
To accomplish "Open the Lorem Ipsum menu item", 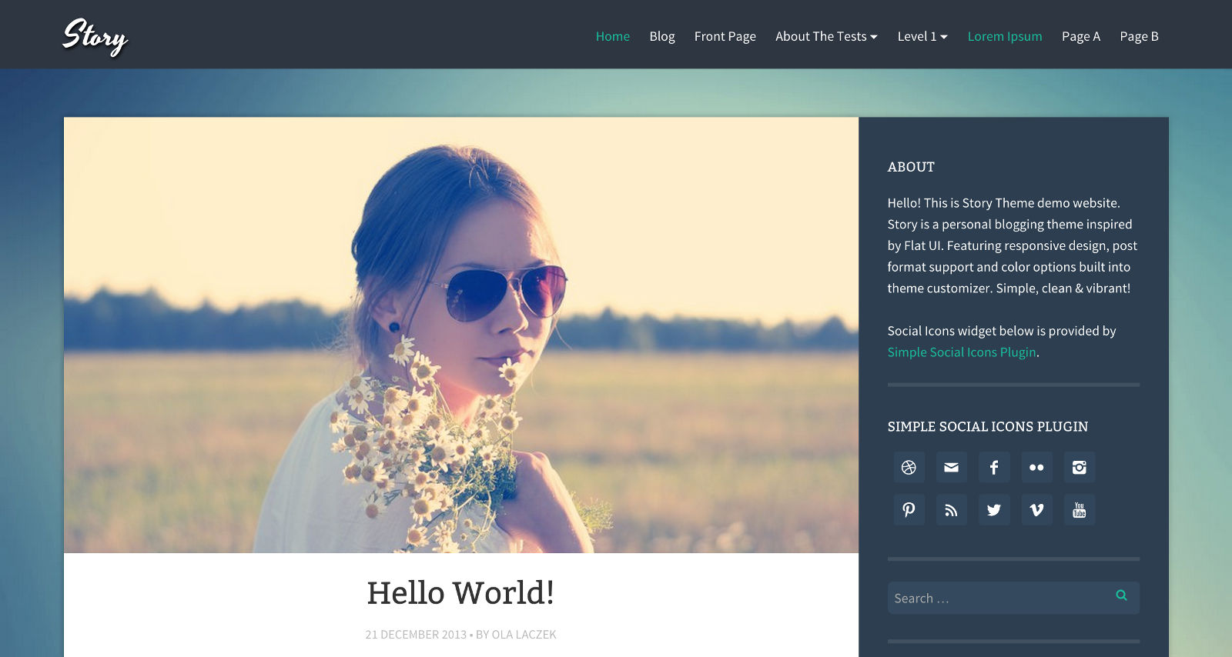I will pyautogui.click(x=1005, y=36).
